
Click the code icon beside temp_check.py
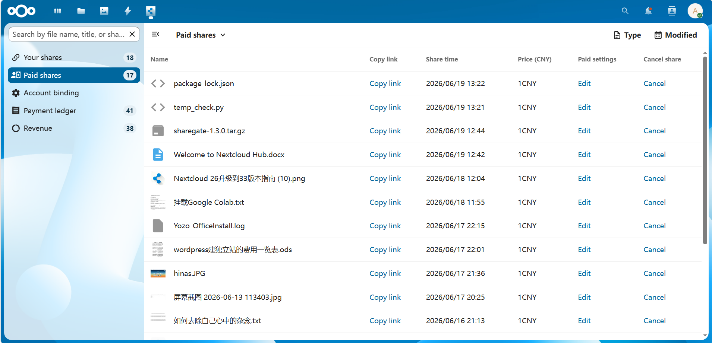tap(158, 107)
